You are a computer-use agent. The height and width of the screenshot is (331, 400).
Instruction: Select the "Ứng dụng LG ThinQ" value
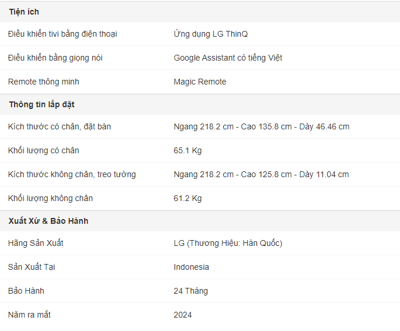[211, 34]
